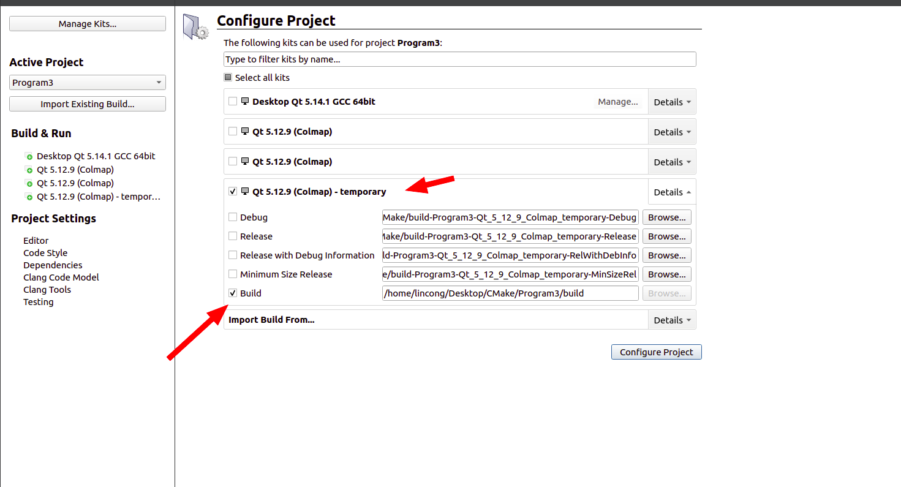Open the Code Style settings page
This screenshot has width=901, height=487.
[x=45, y=252]
